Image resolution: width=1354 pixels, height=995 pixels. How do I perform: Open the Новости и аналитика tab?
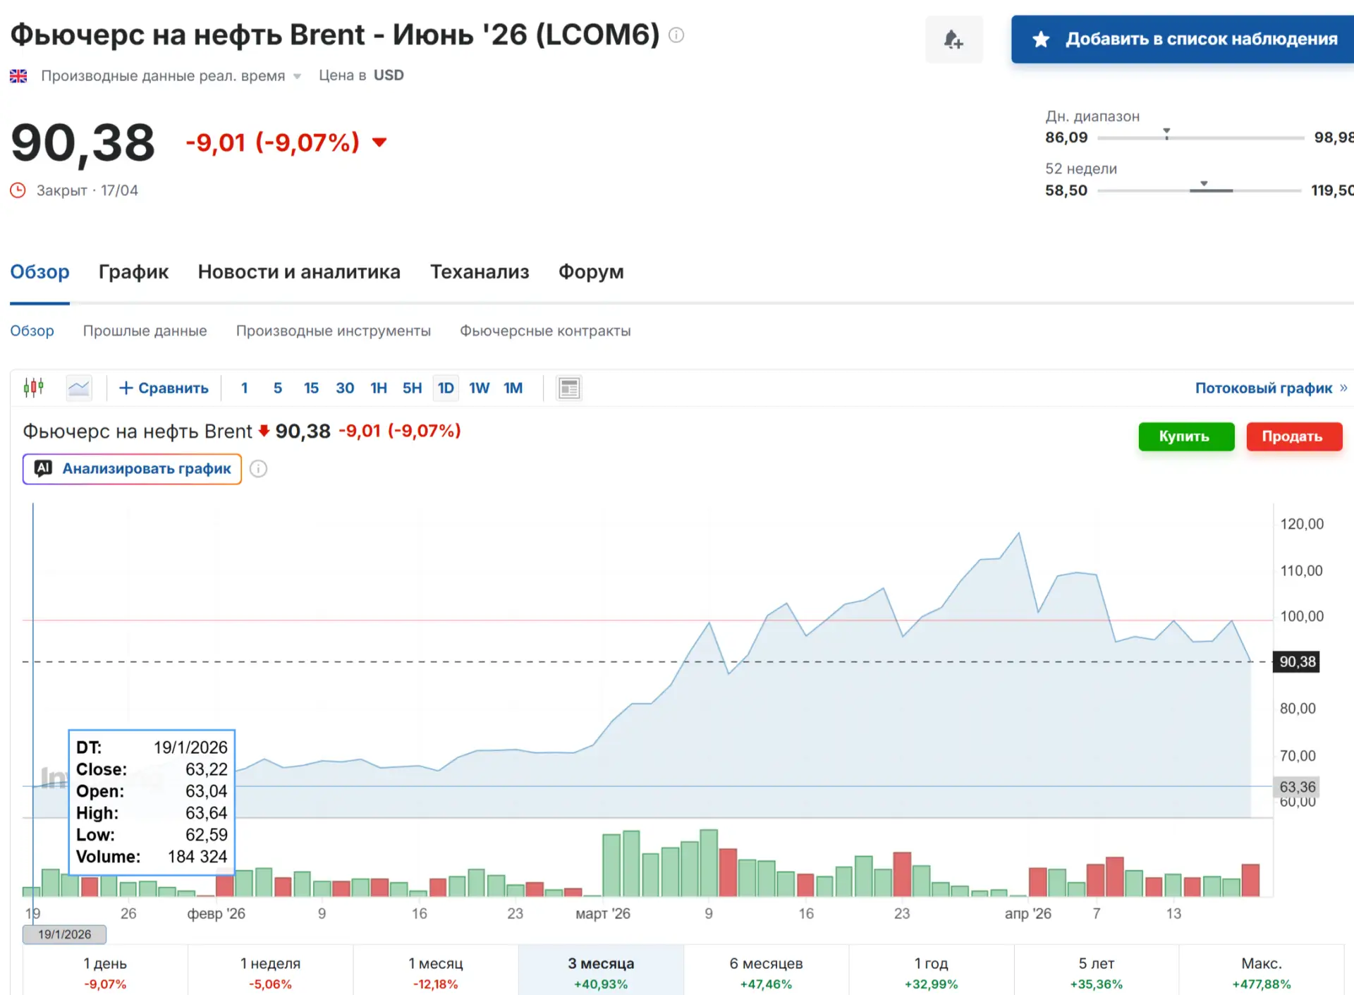click(299, 272)
